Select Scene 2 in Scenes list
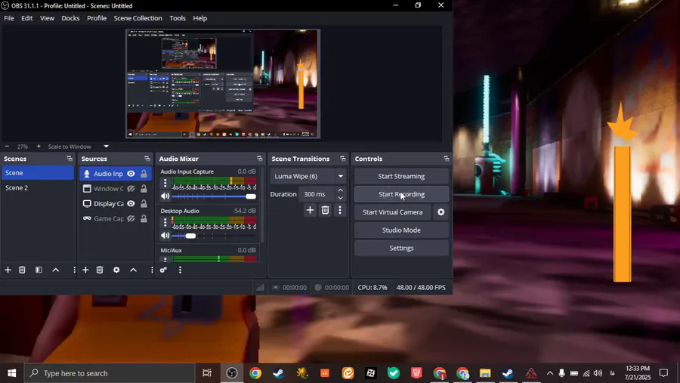The height and width of the screenshot is (383, 680). 37,188
